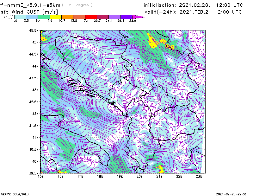Click the valid(+24h) 2021.FEB.21 12:00 UTC text
Viewport: 253px width, 196px height.
(193, 12)
